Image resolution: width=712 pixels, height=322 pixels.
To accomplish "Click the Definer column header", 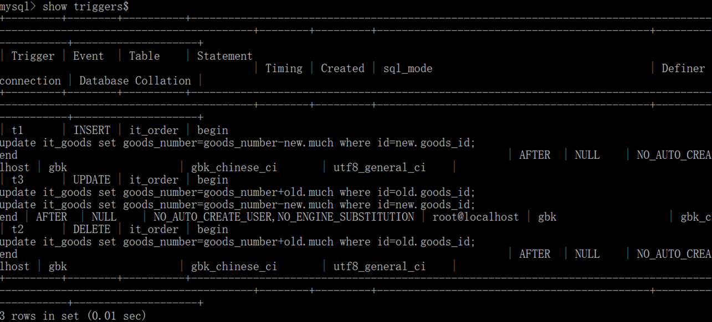I will 683,69.
